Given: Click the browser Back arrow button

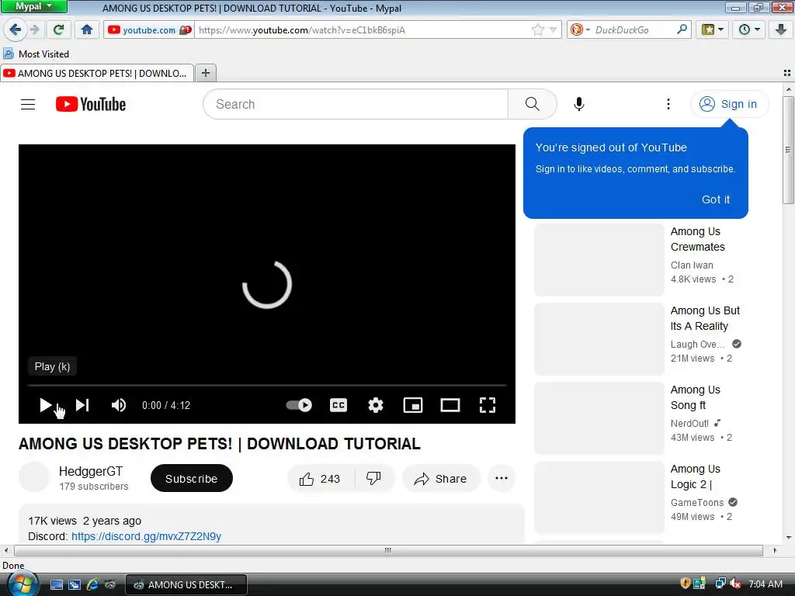Looking at the screenshot, I should pos(16,30).
